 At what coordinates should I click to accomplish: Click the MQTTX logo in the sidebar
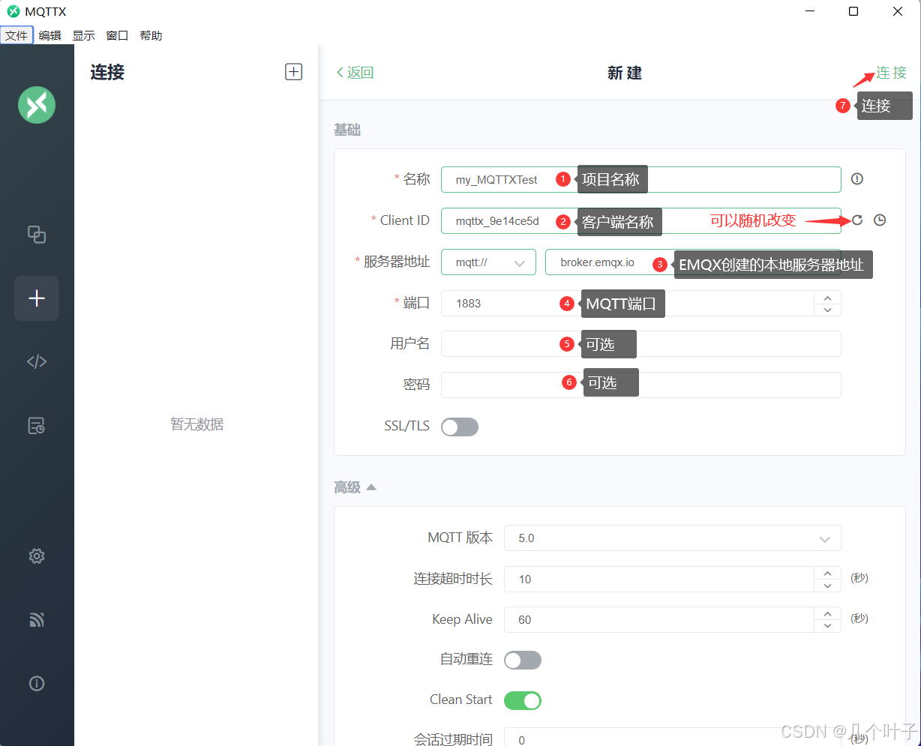coord(37,104)
